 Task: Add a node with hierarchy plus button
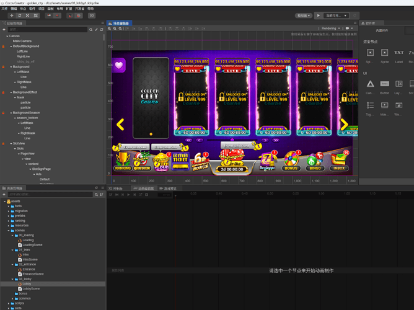(4, 30)
